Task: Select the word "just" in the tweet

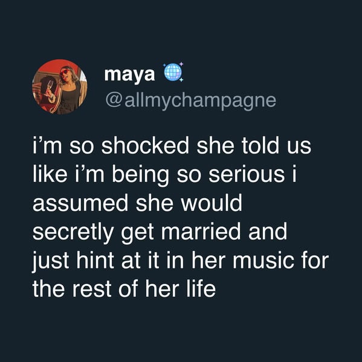Action: pos(51,262)
